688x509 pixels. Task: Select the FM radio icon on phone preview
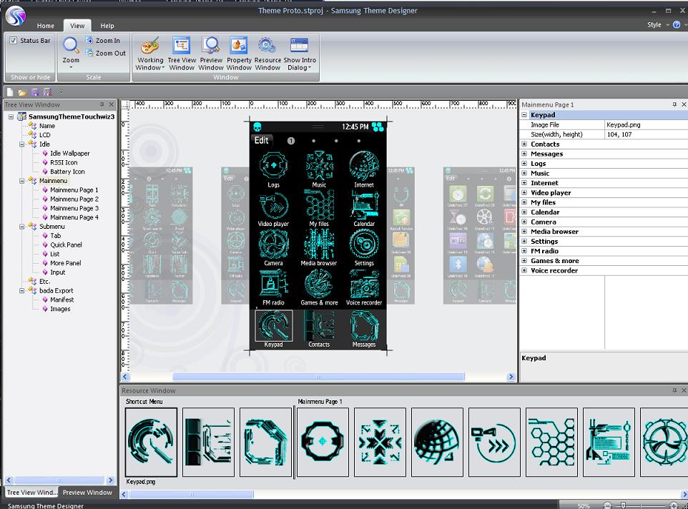[273, 284]
